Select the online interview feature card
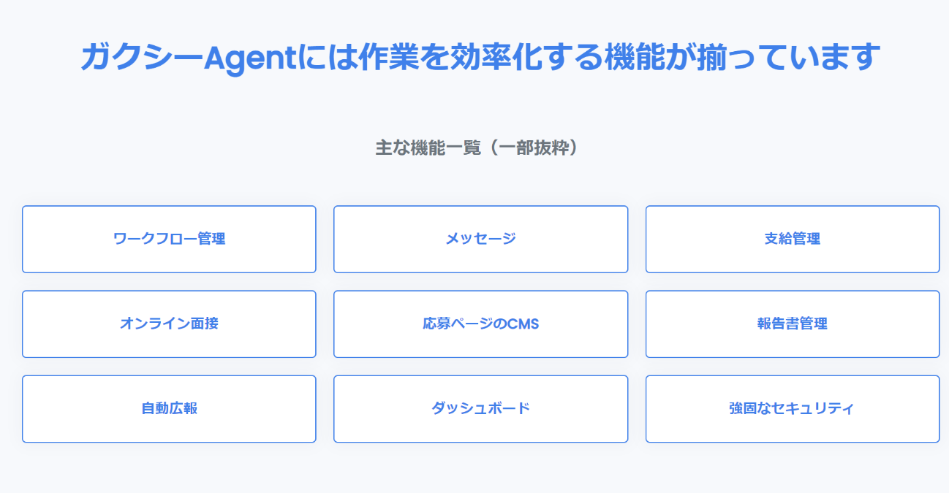This screenshot has width=949, height=493. click(169, 324)
